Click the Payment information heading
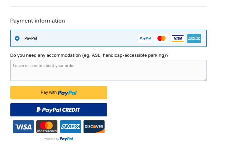The width and height of the screenshot is (225, 150). [38, 21]
